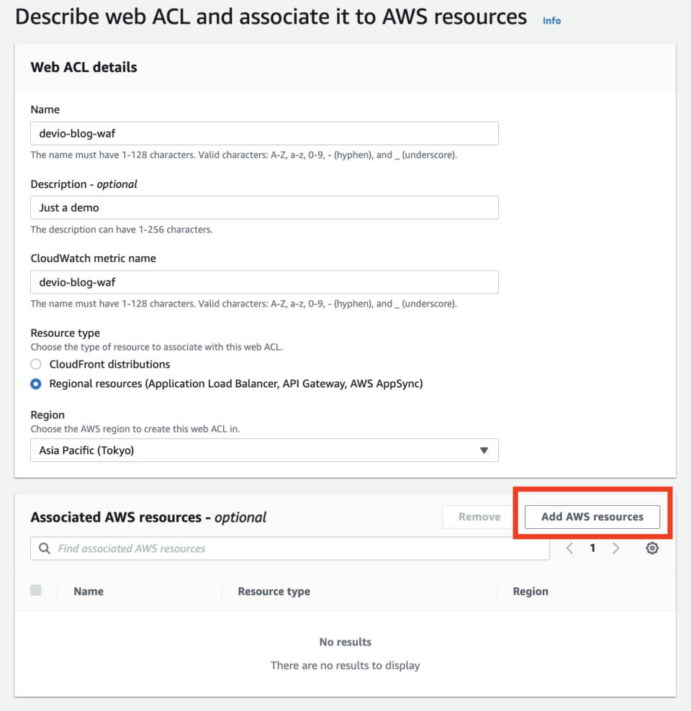Open the table preferences gear icon
Screen dimensions: 691x711
652,548
